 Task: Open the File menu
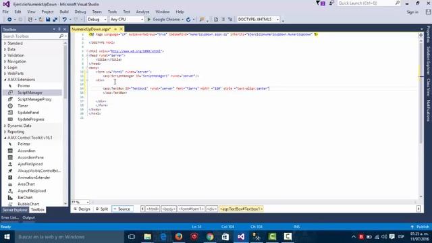point(5,12)
